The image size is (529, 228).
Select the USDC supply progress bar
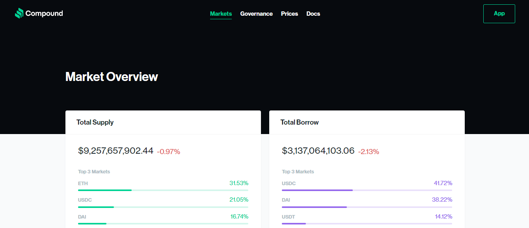[x=163, y=207]
